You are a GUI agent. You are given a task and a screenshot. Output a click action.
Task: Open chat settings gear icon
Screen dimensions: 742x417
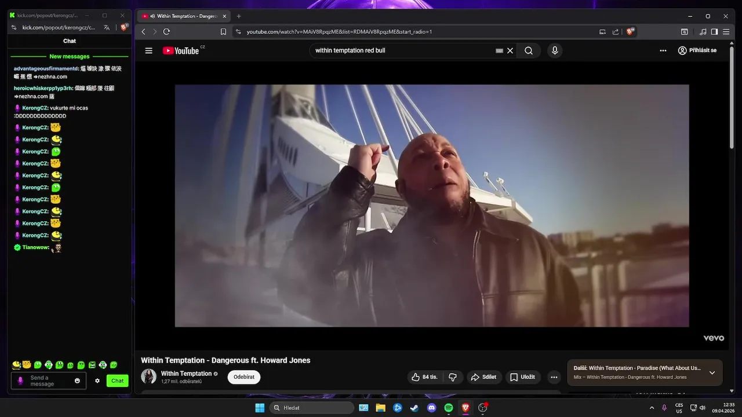(97, 381)
